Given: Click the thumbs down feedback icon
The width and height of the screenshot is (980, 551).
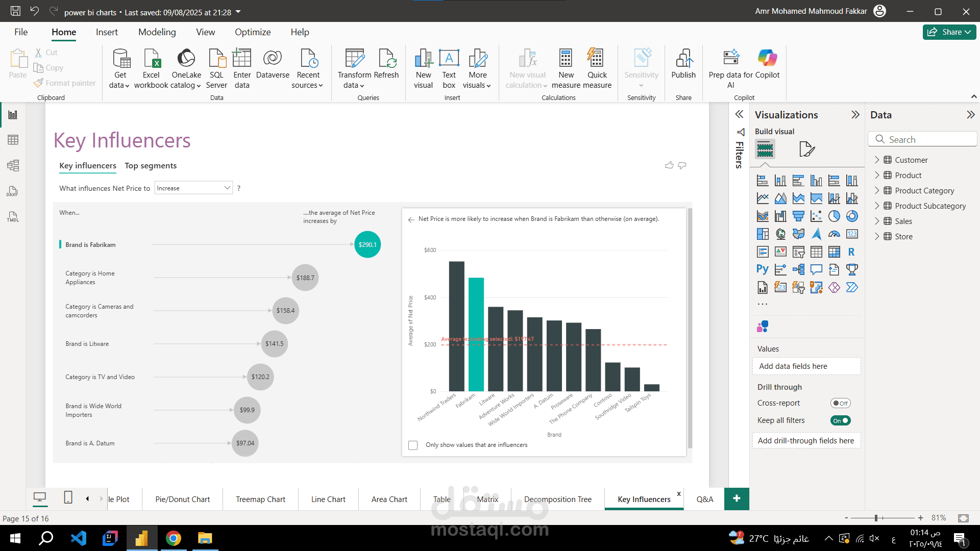Looking at the screenshot, I should click(x=682, y=165).
